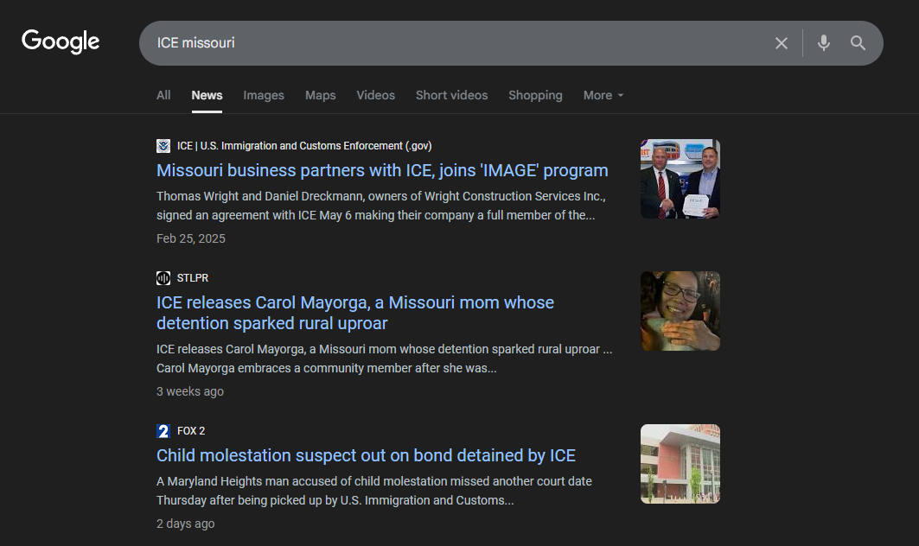
Task: Open 'Missouri business partners with ICE' headline
Action: pos(382,170)
